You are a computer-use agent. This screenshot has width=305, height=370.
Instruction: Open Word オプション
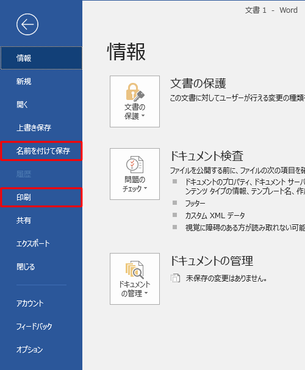(x=41, y=349)
